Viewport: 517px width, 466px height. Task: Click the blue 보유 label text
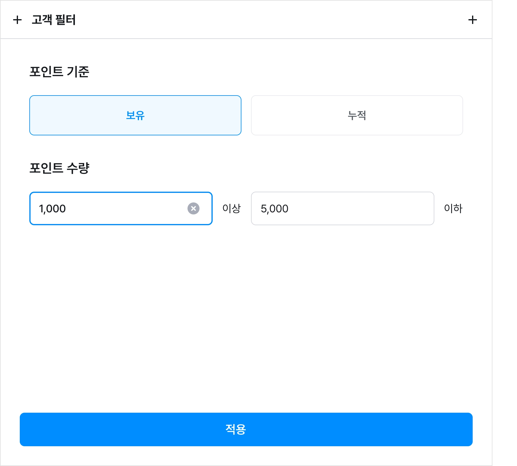point(135,115)
